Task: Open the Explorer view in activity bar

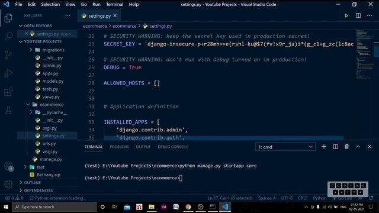Action: (8, 18)
